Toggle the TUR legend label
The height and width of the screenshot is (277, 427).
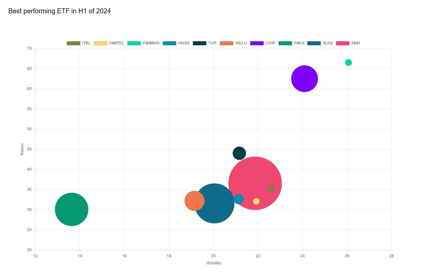point(212,43)
